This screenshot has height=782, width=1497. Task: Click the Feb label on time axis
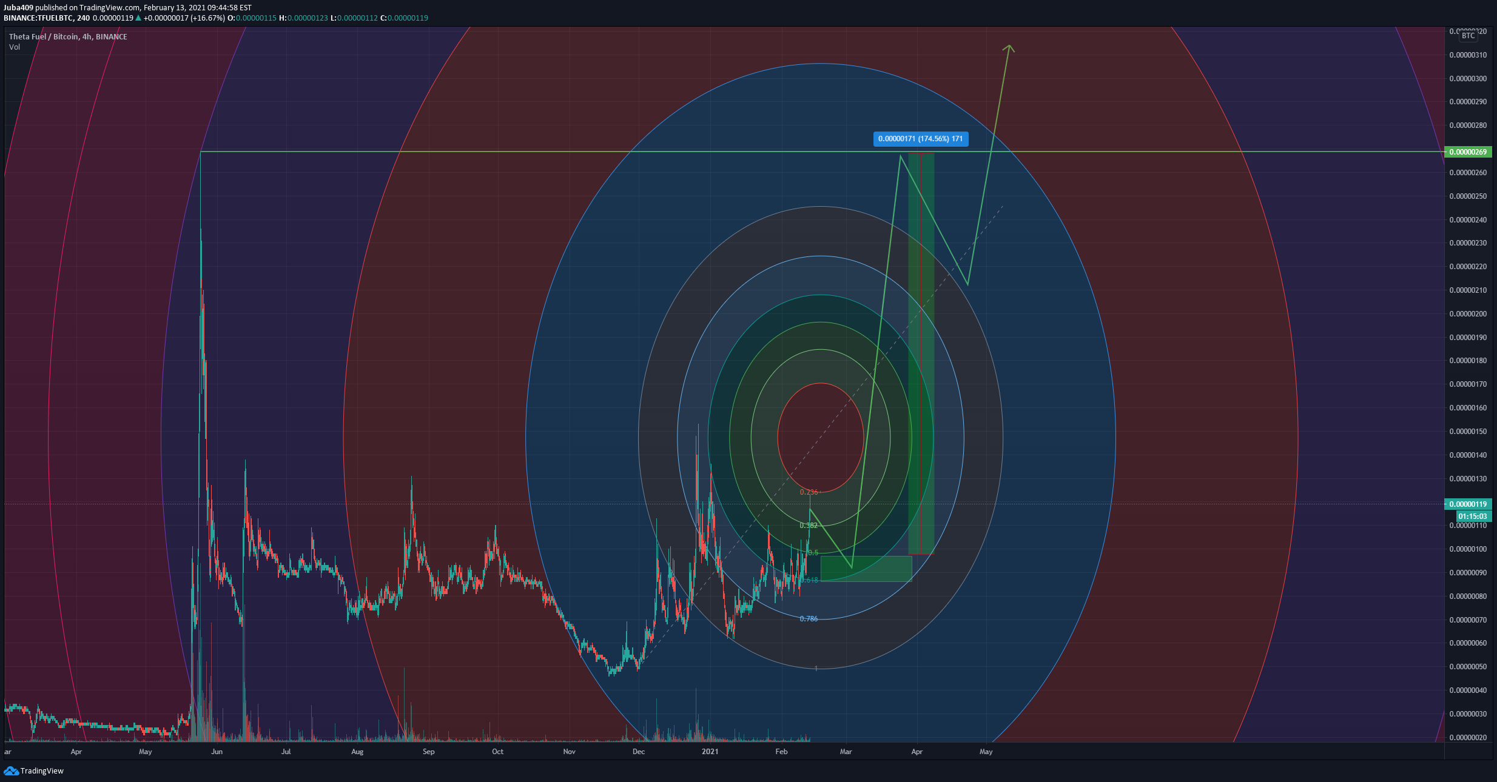[x=781, y=752]
